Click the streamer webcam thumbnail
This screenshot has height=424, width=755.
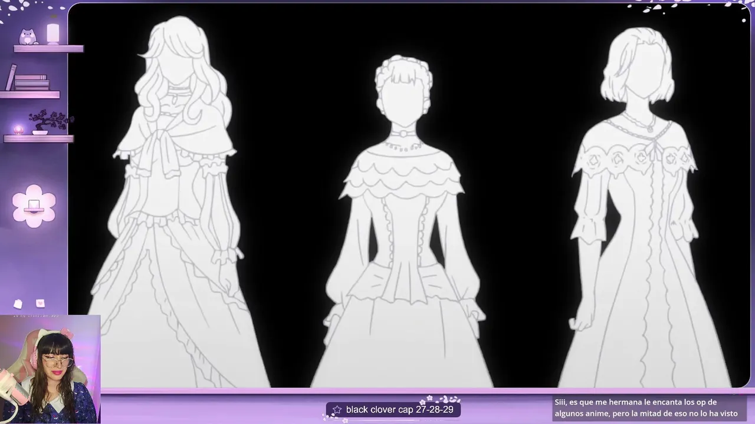tap(50, 369)
